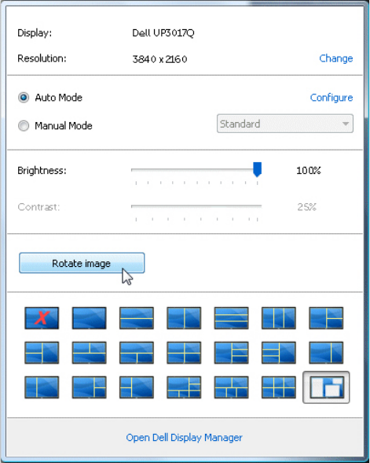
Task: Select the custom overlapping windows layout icon
Action: coord(326,387)
